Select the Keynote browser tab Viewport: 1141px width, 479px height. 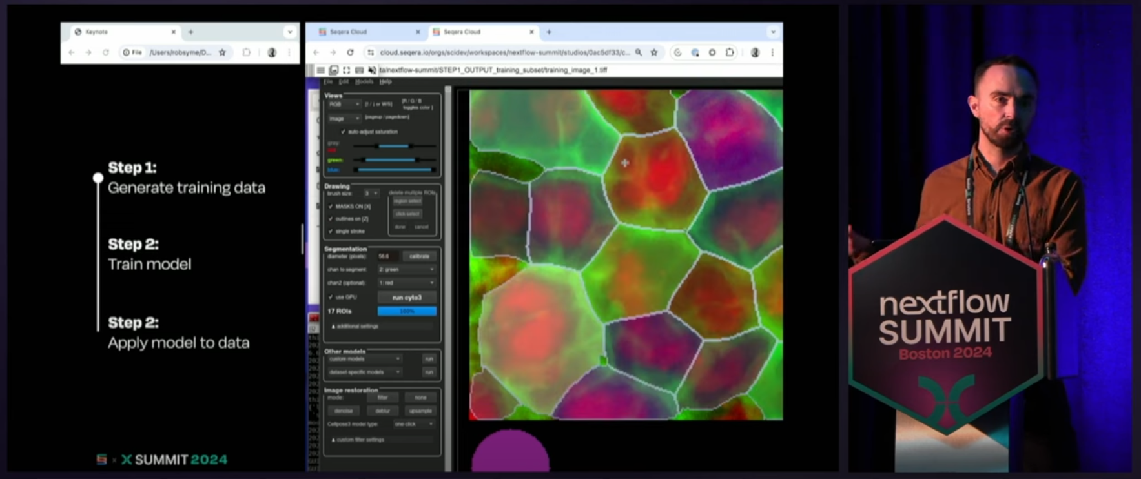click(x=125, y=32)
